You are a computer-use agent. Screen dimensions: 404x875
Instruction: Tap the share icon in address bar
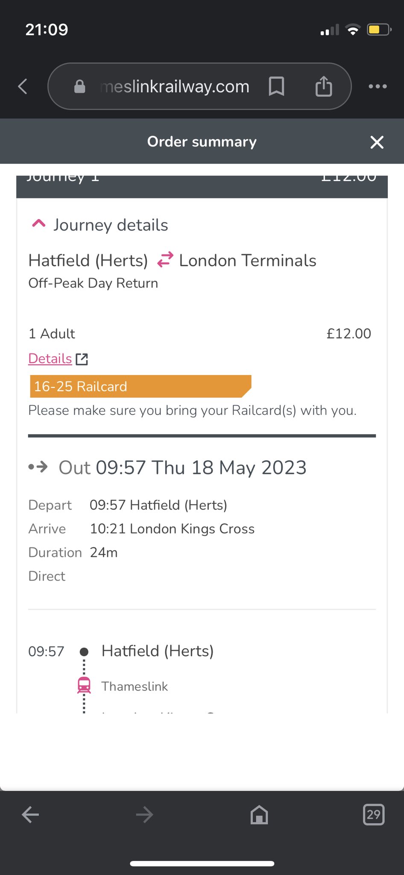click(x=324, y=86)
